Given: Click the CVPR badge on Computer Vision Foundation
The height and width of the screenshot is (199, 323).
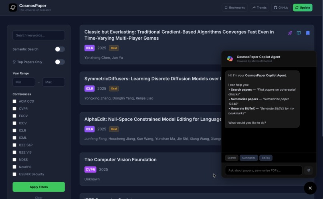Looking at the screenshot, I should tap(90, 169).
